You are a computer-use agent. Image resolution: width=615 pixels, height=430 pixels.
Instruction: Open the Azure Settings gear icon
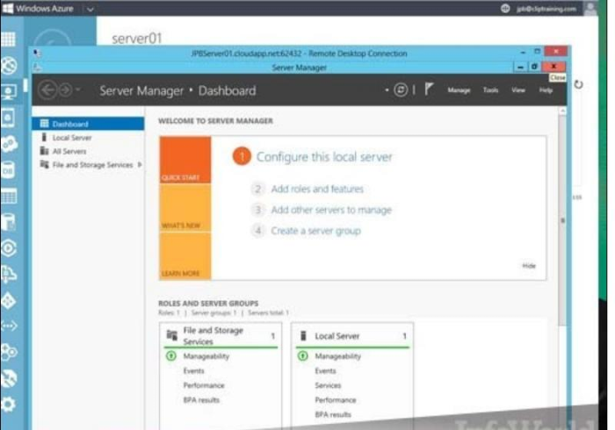pyautogui.click(x=8, y=405)
